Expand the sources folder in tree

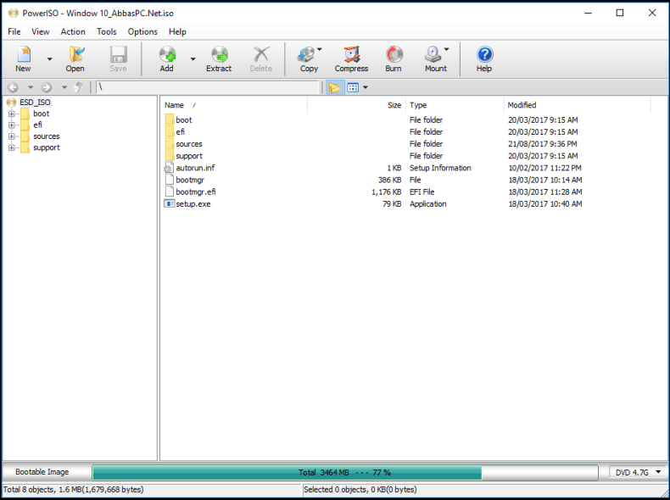point(12,136)
